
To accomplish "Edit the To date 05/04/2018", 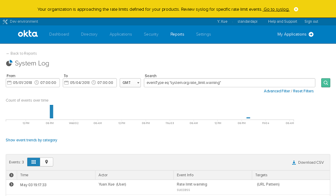I will click(x=80, y=83).
